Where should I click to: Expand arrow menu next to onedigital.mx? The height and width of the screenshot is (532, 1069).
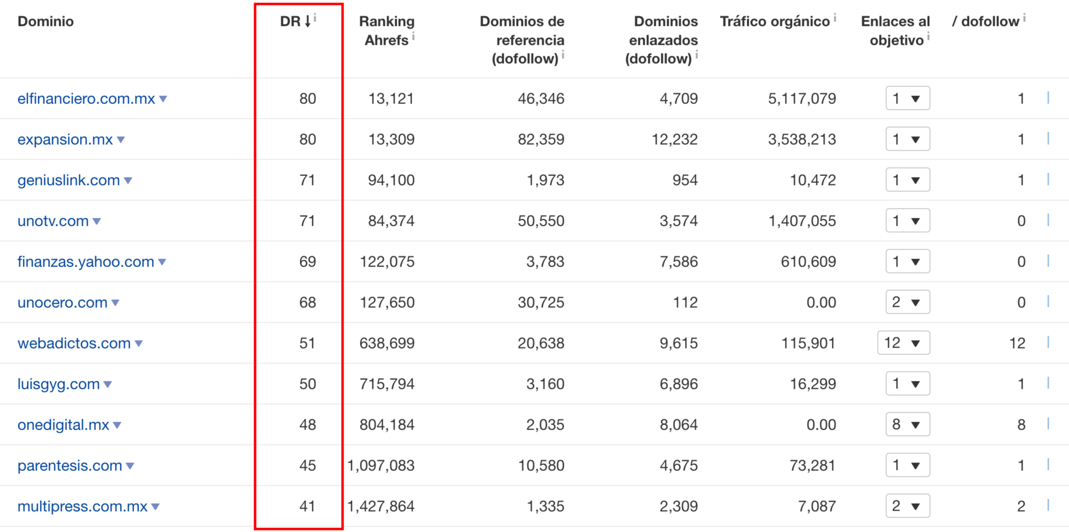pyautogui.click(x=117, y=426)
